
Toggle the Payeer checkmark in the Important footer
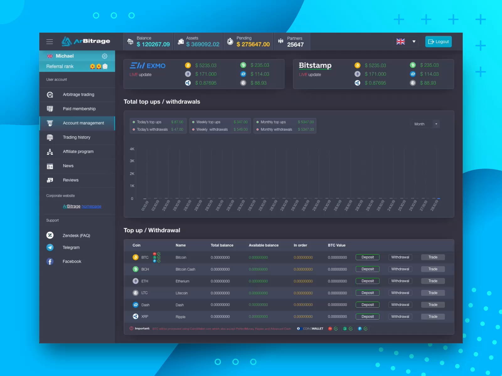point(365,329)
